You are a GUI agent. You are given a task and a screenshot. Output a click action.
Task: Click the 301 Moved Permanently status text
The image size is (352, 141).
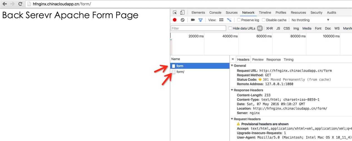[297, 80]
